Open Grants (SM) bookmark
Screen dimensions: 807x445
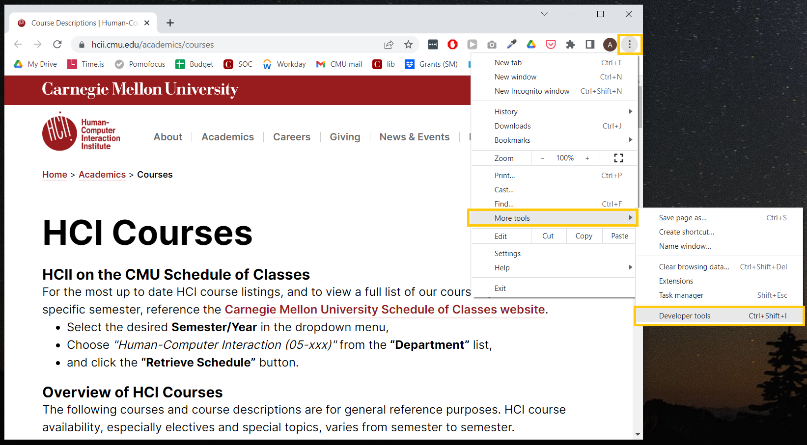[x=431, y=64]
